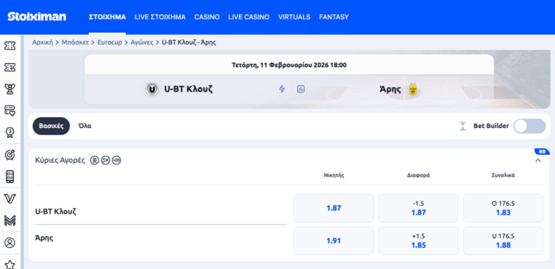Open the trophy competitions sidebar icon

click(x=10, y=89)
